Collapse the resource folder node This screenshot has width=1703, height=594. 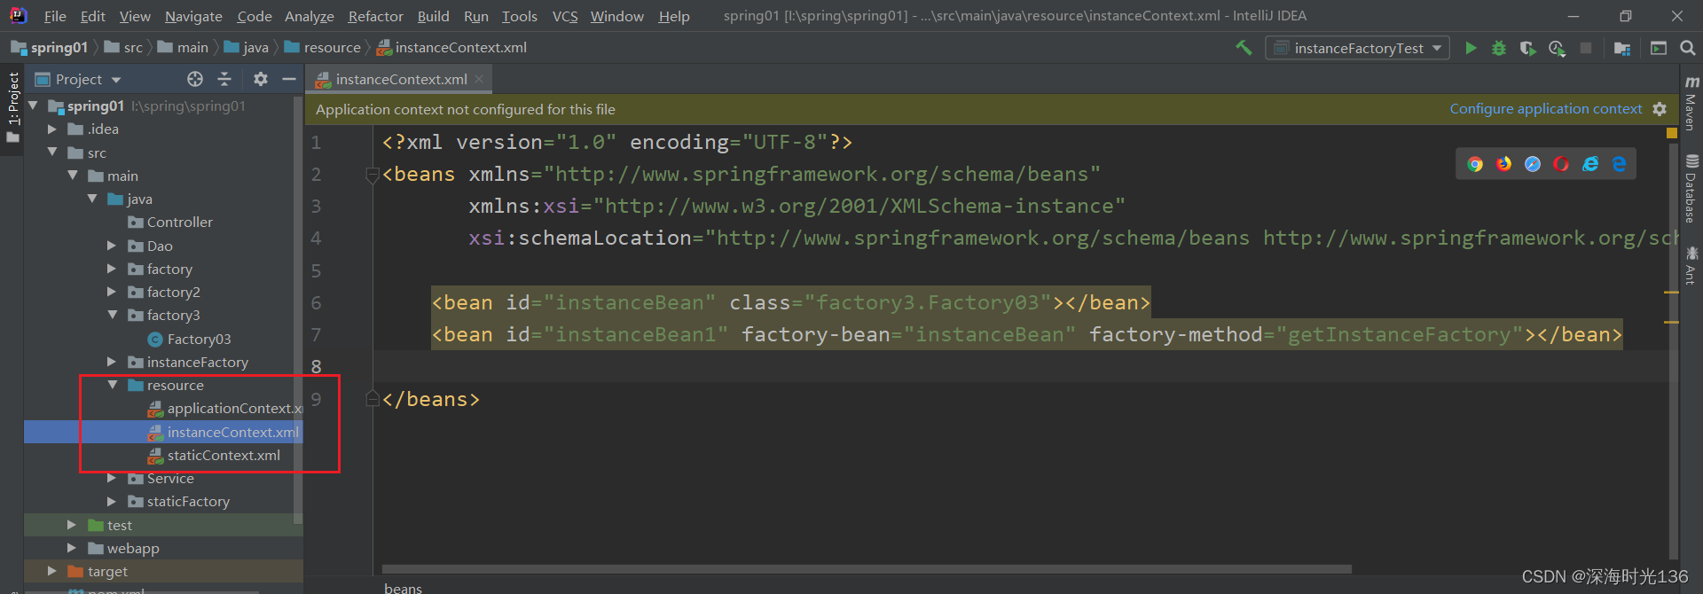pos(112,385)
